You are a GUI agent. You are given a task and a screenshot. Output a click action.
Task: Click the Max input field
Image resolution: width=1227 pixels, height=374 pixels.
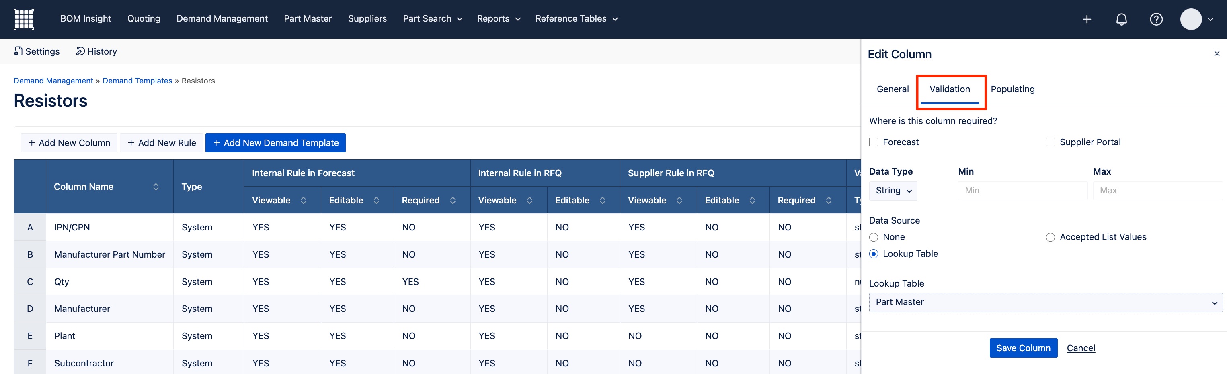tap(1157, 191)
